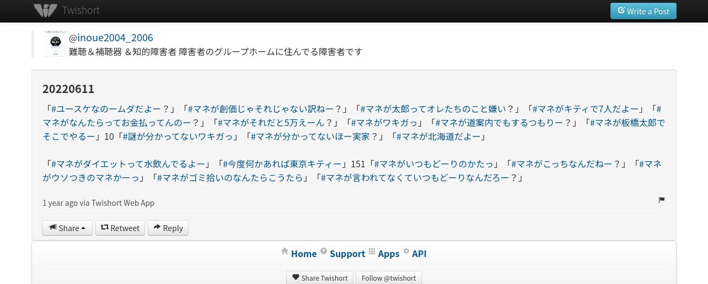Open hashtag #ユースケなのームダだよー

106,109
